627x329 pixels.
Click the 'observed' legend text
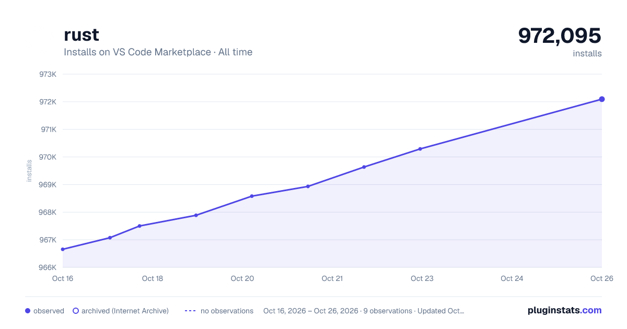pyautogui.click(x=49, y=311)
